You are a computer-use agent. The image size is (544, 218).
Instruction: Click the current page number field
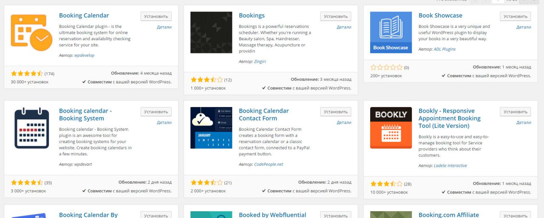coord(498,2)
